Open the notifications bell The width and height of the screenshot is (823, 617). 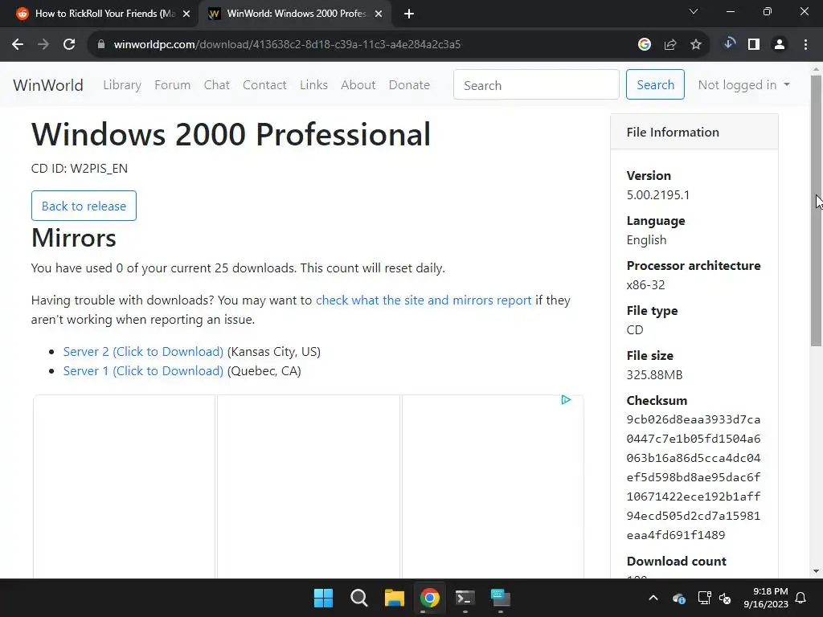click(801, 598)
